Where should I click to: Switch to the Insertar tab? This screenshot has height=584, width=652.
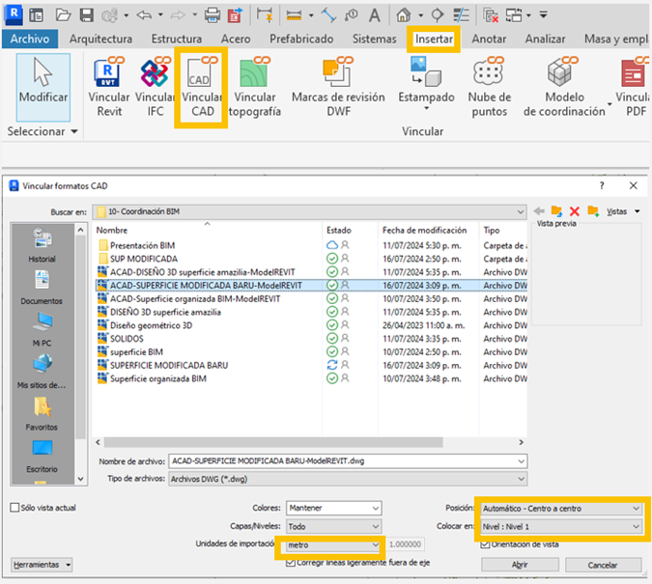pos(434,39)
